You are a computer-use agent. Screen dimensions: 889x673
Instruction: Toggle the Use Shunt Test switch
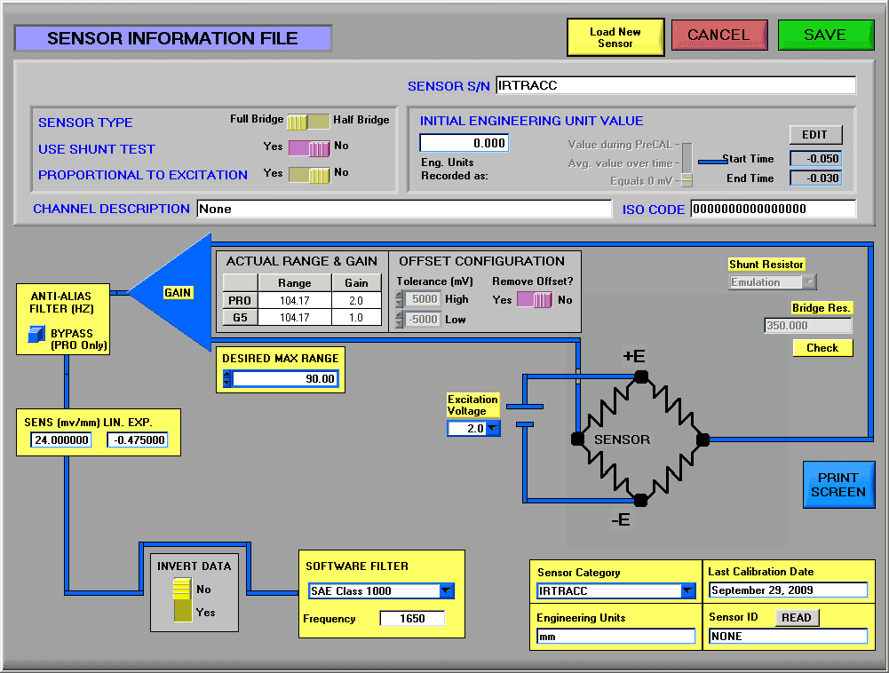tap(309, 148)
